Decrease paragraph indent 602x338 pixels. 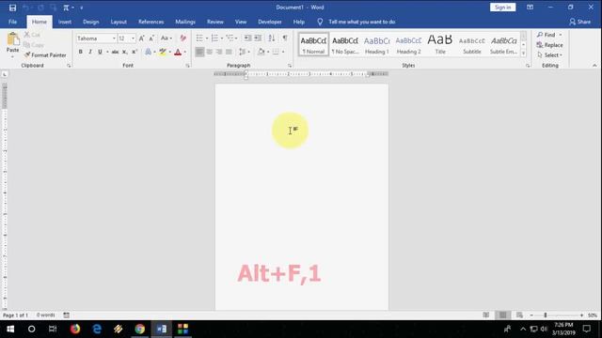click(x=247, y=38)
